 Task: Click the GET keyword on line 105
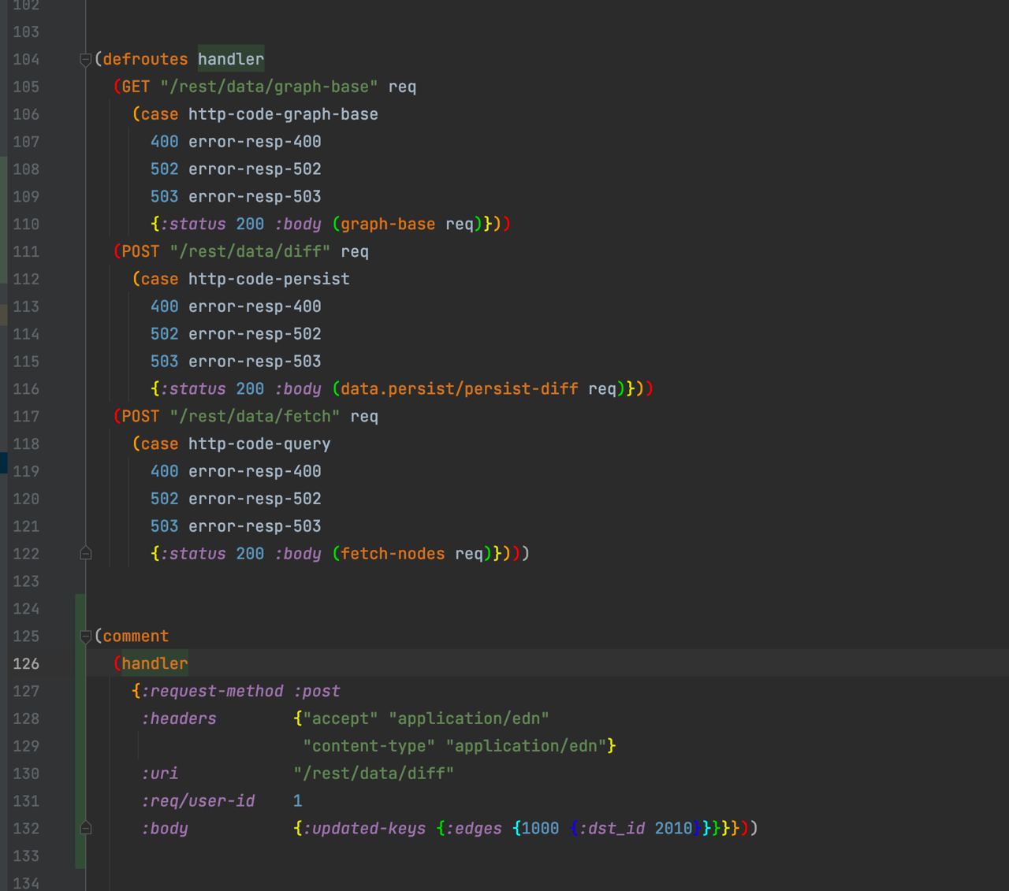point(136,87)
